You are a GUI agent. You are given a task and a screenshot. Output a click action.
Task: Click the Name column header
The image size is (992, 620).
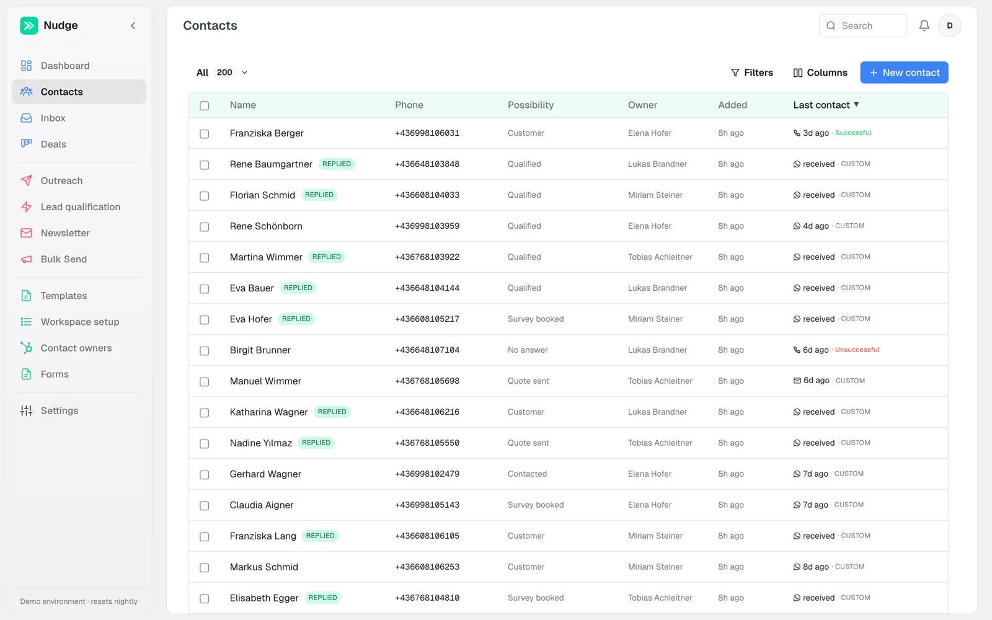click(x=242, y=105)
